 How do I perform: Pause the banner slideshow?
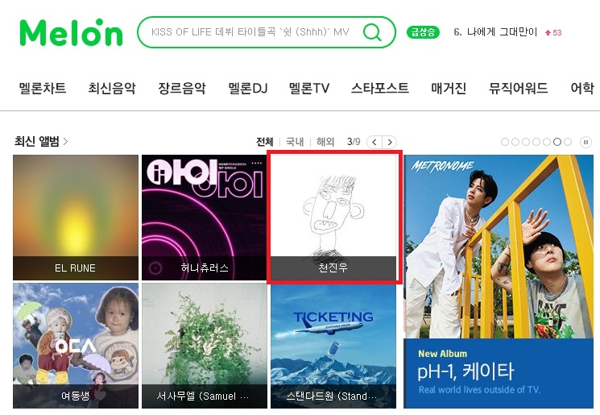pos(586,142)
